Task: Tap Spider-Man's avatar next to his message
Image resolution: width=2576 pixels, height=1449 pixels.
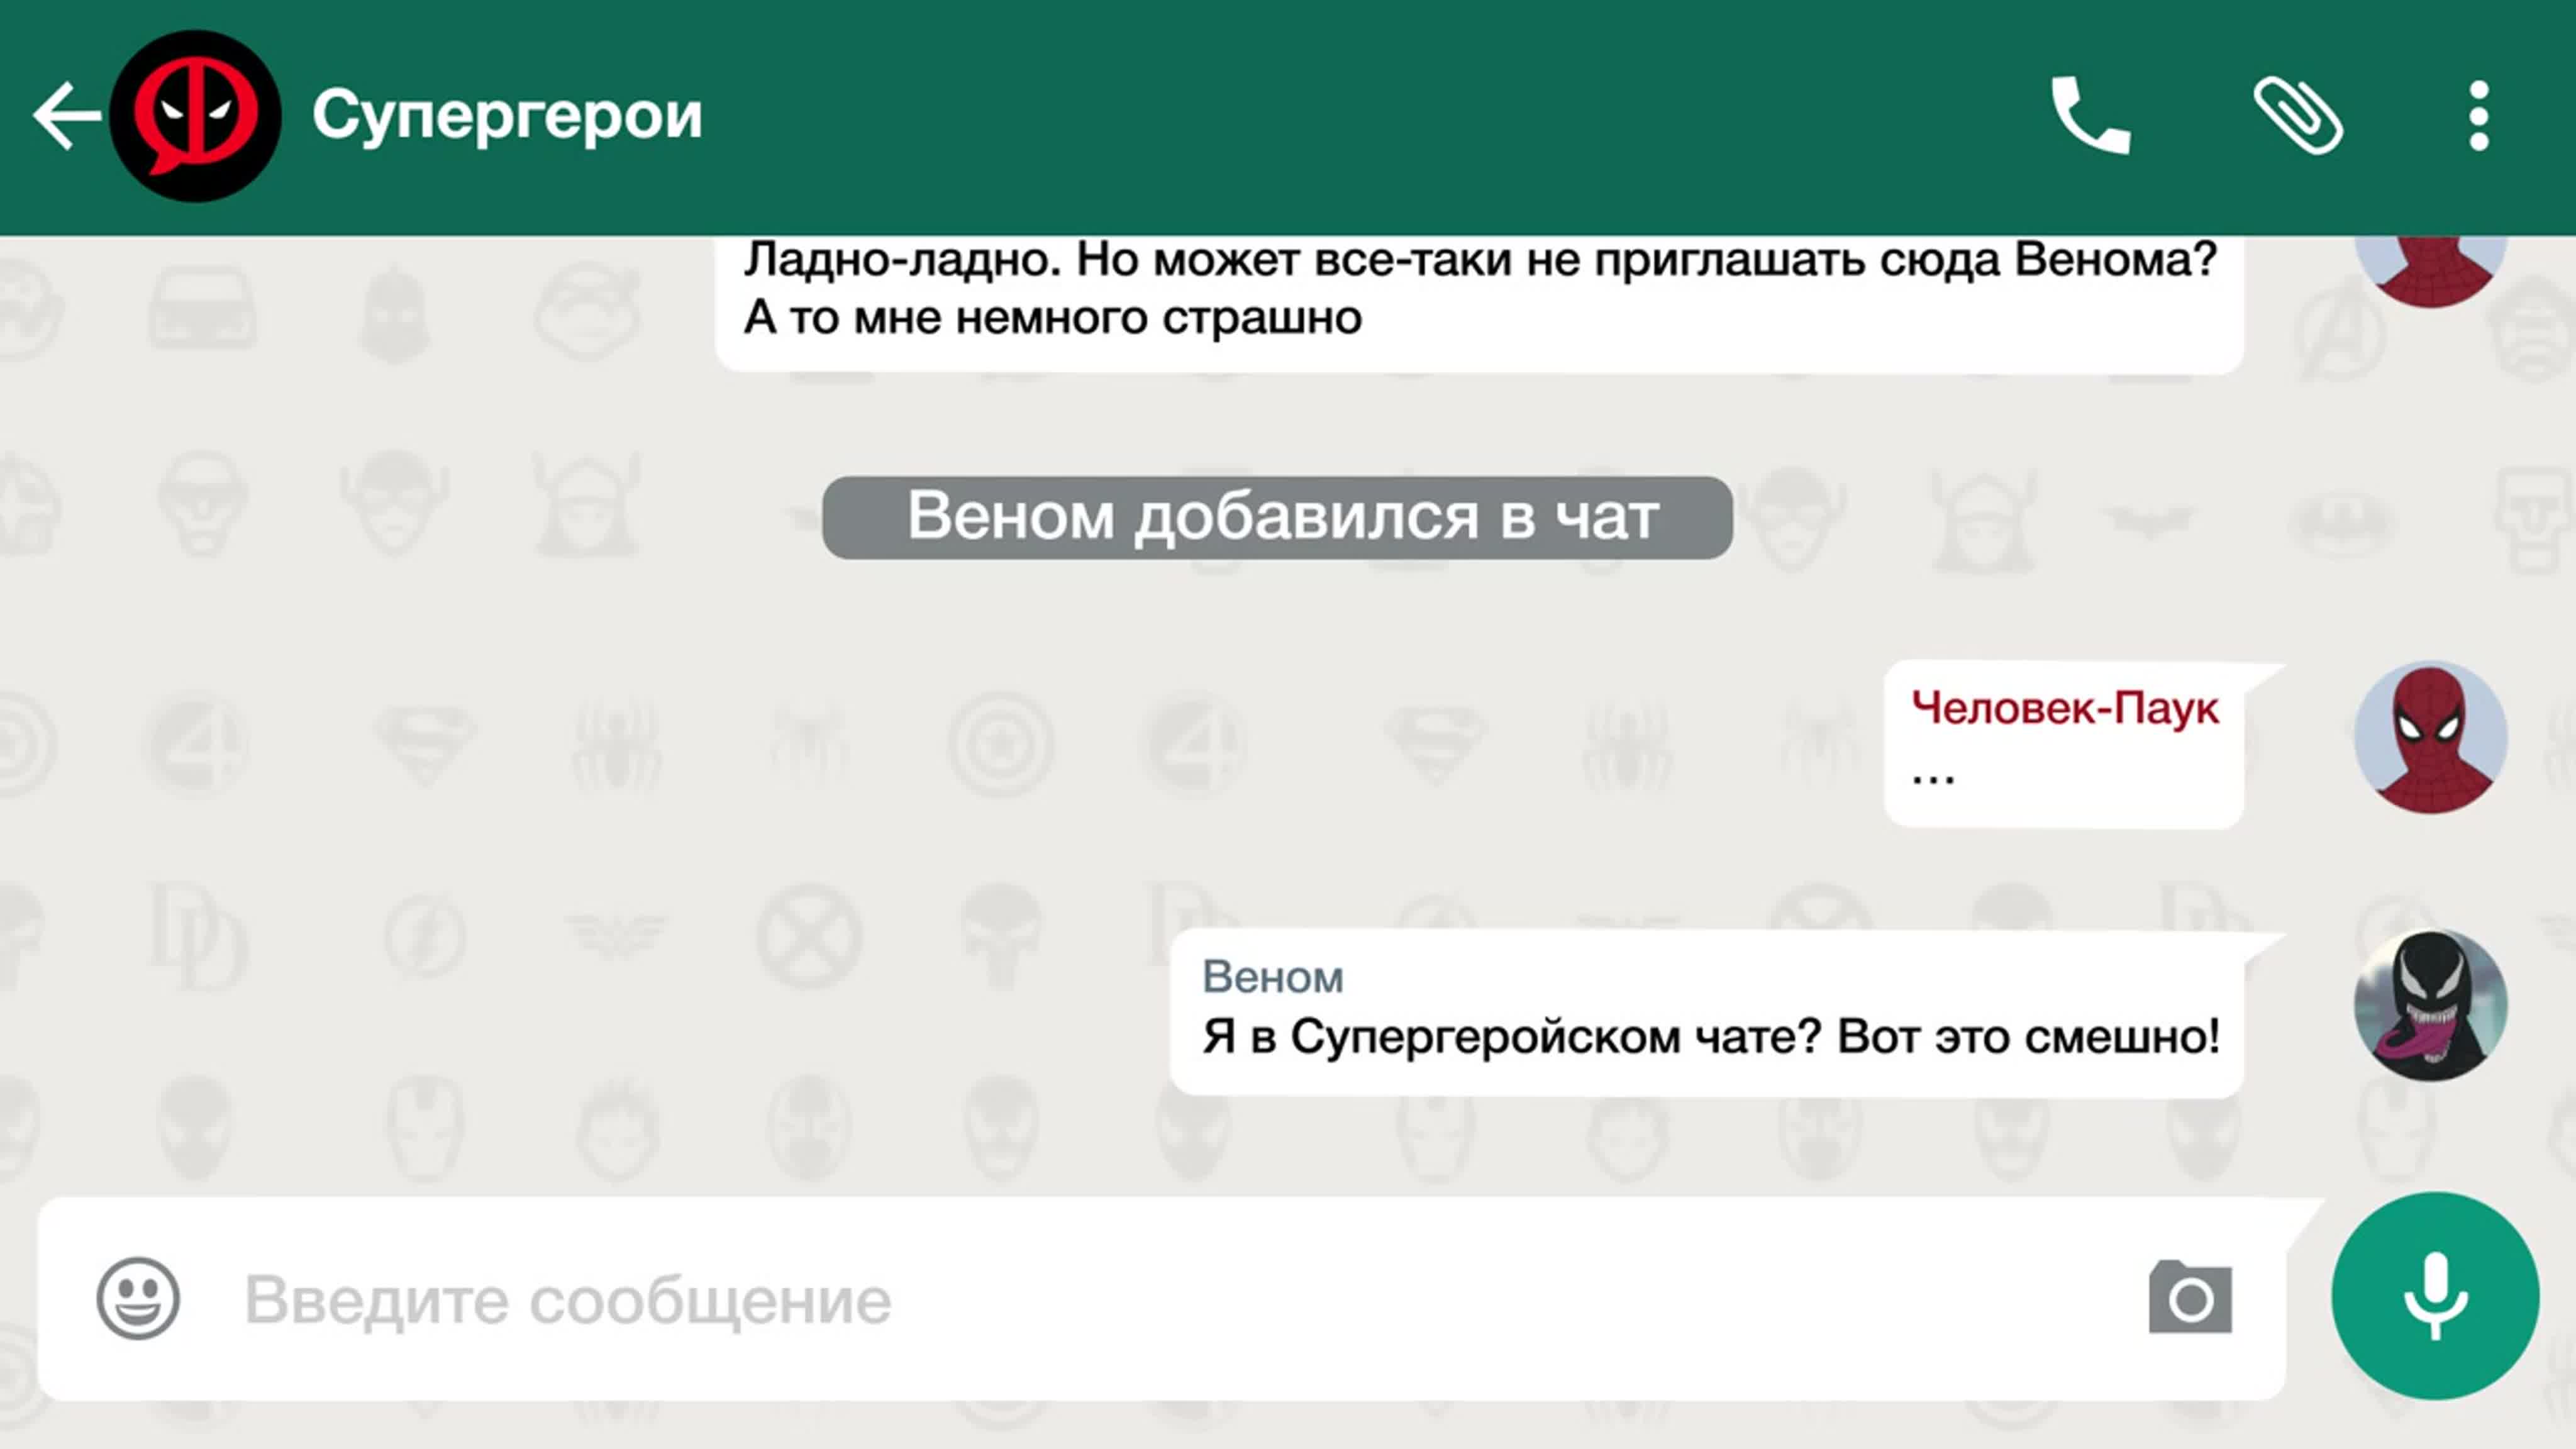Action: pos(2432,737)
